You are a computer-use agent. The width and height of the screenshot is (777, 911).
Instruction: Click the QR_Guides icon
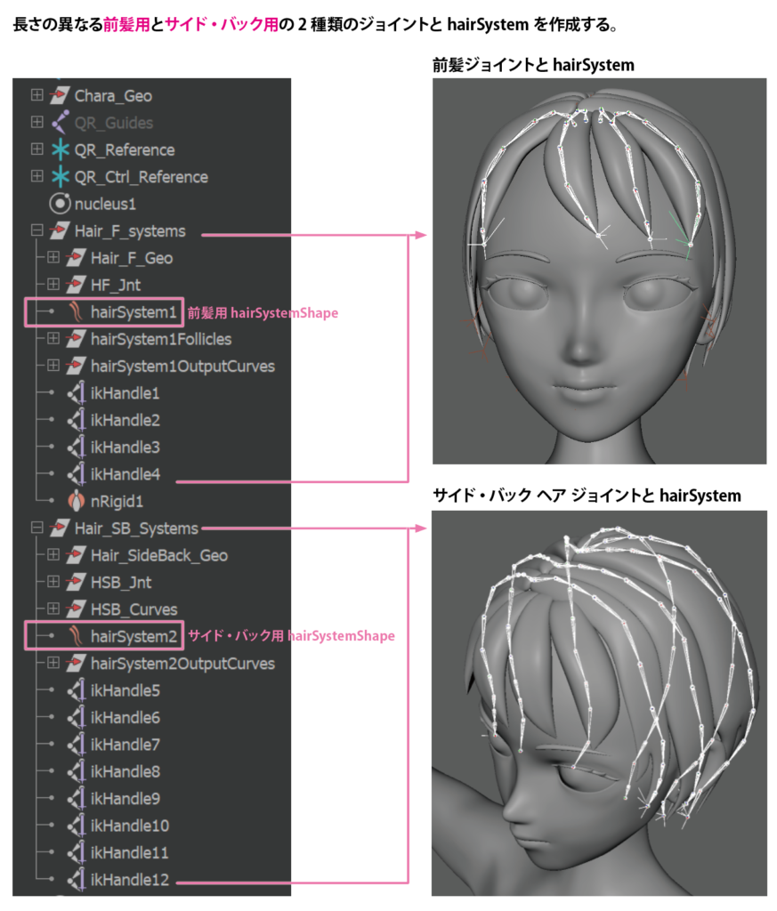click(60, 123)
